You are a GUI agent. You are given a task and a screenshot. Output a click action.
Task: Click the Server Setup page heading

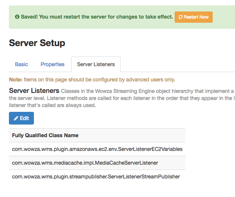click(x=37, y=43)
